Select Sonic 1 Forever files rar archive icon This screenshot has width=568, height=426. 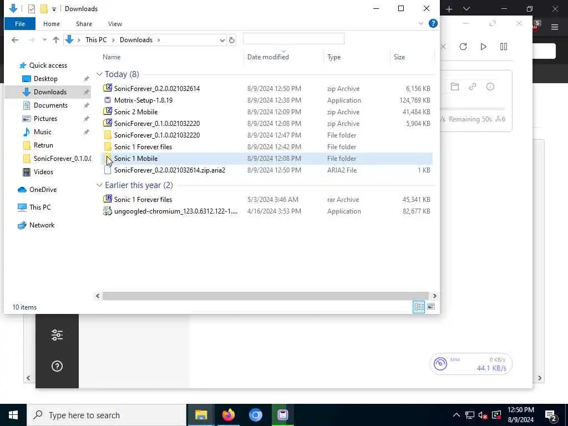(108, 199)
